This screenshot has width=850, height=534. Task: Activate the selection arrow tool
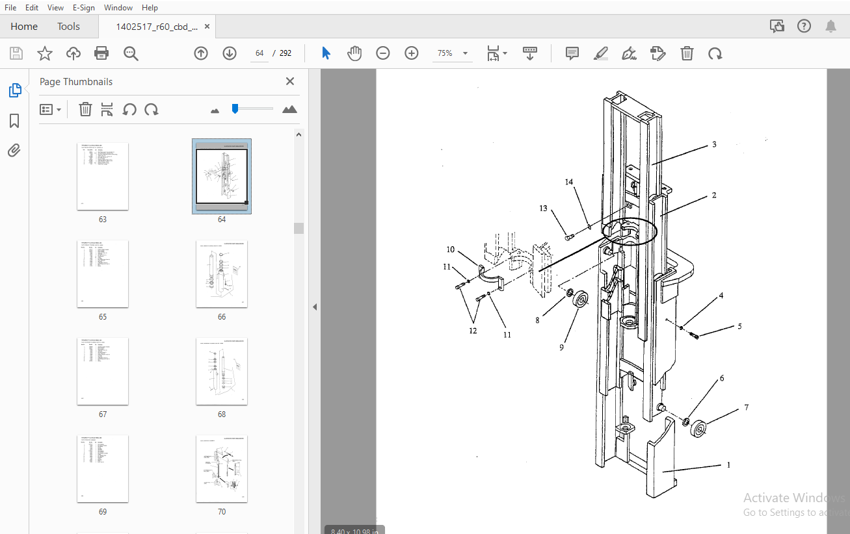point(326,53)
